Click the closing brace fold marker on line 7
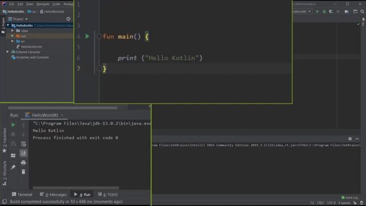 coord(99,69)
